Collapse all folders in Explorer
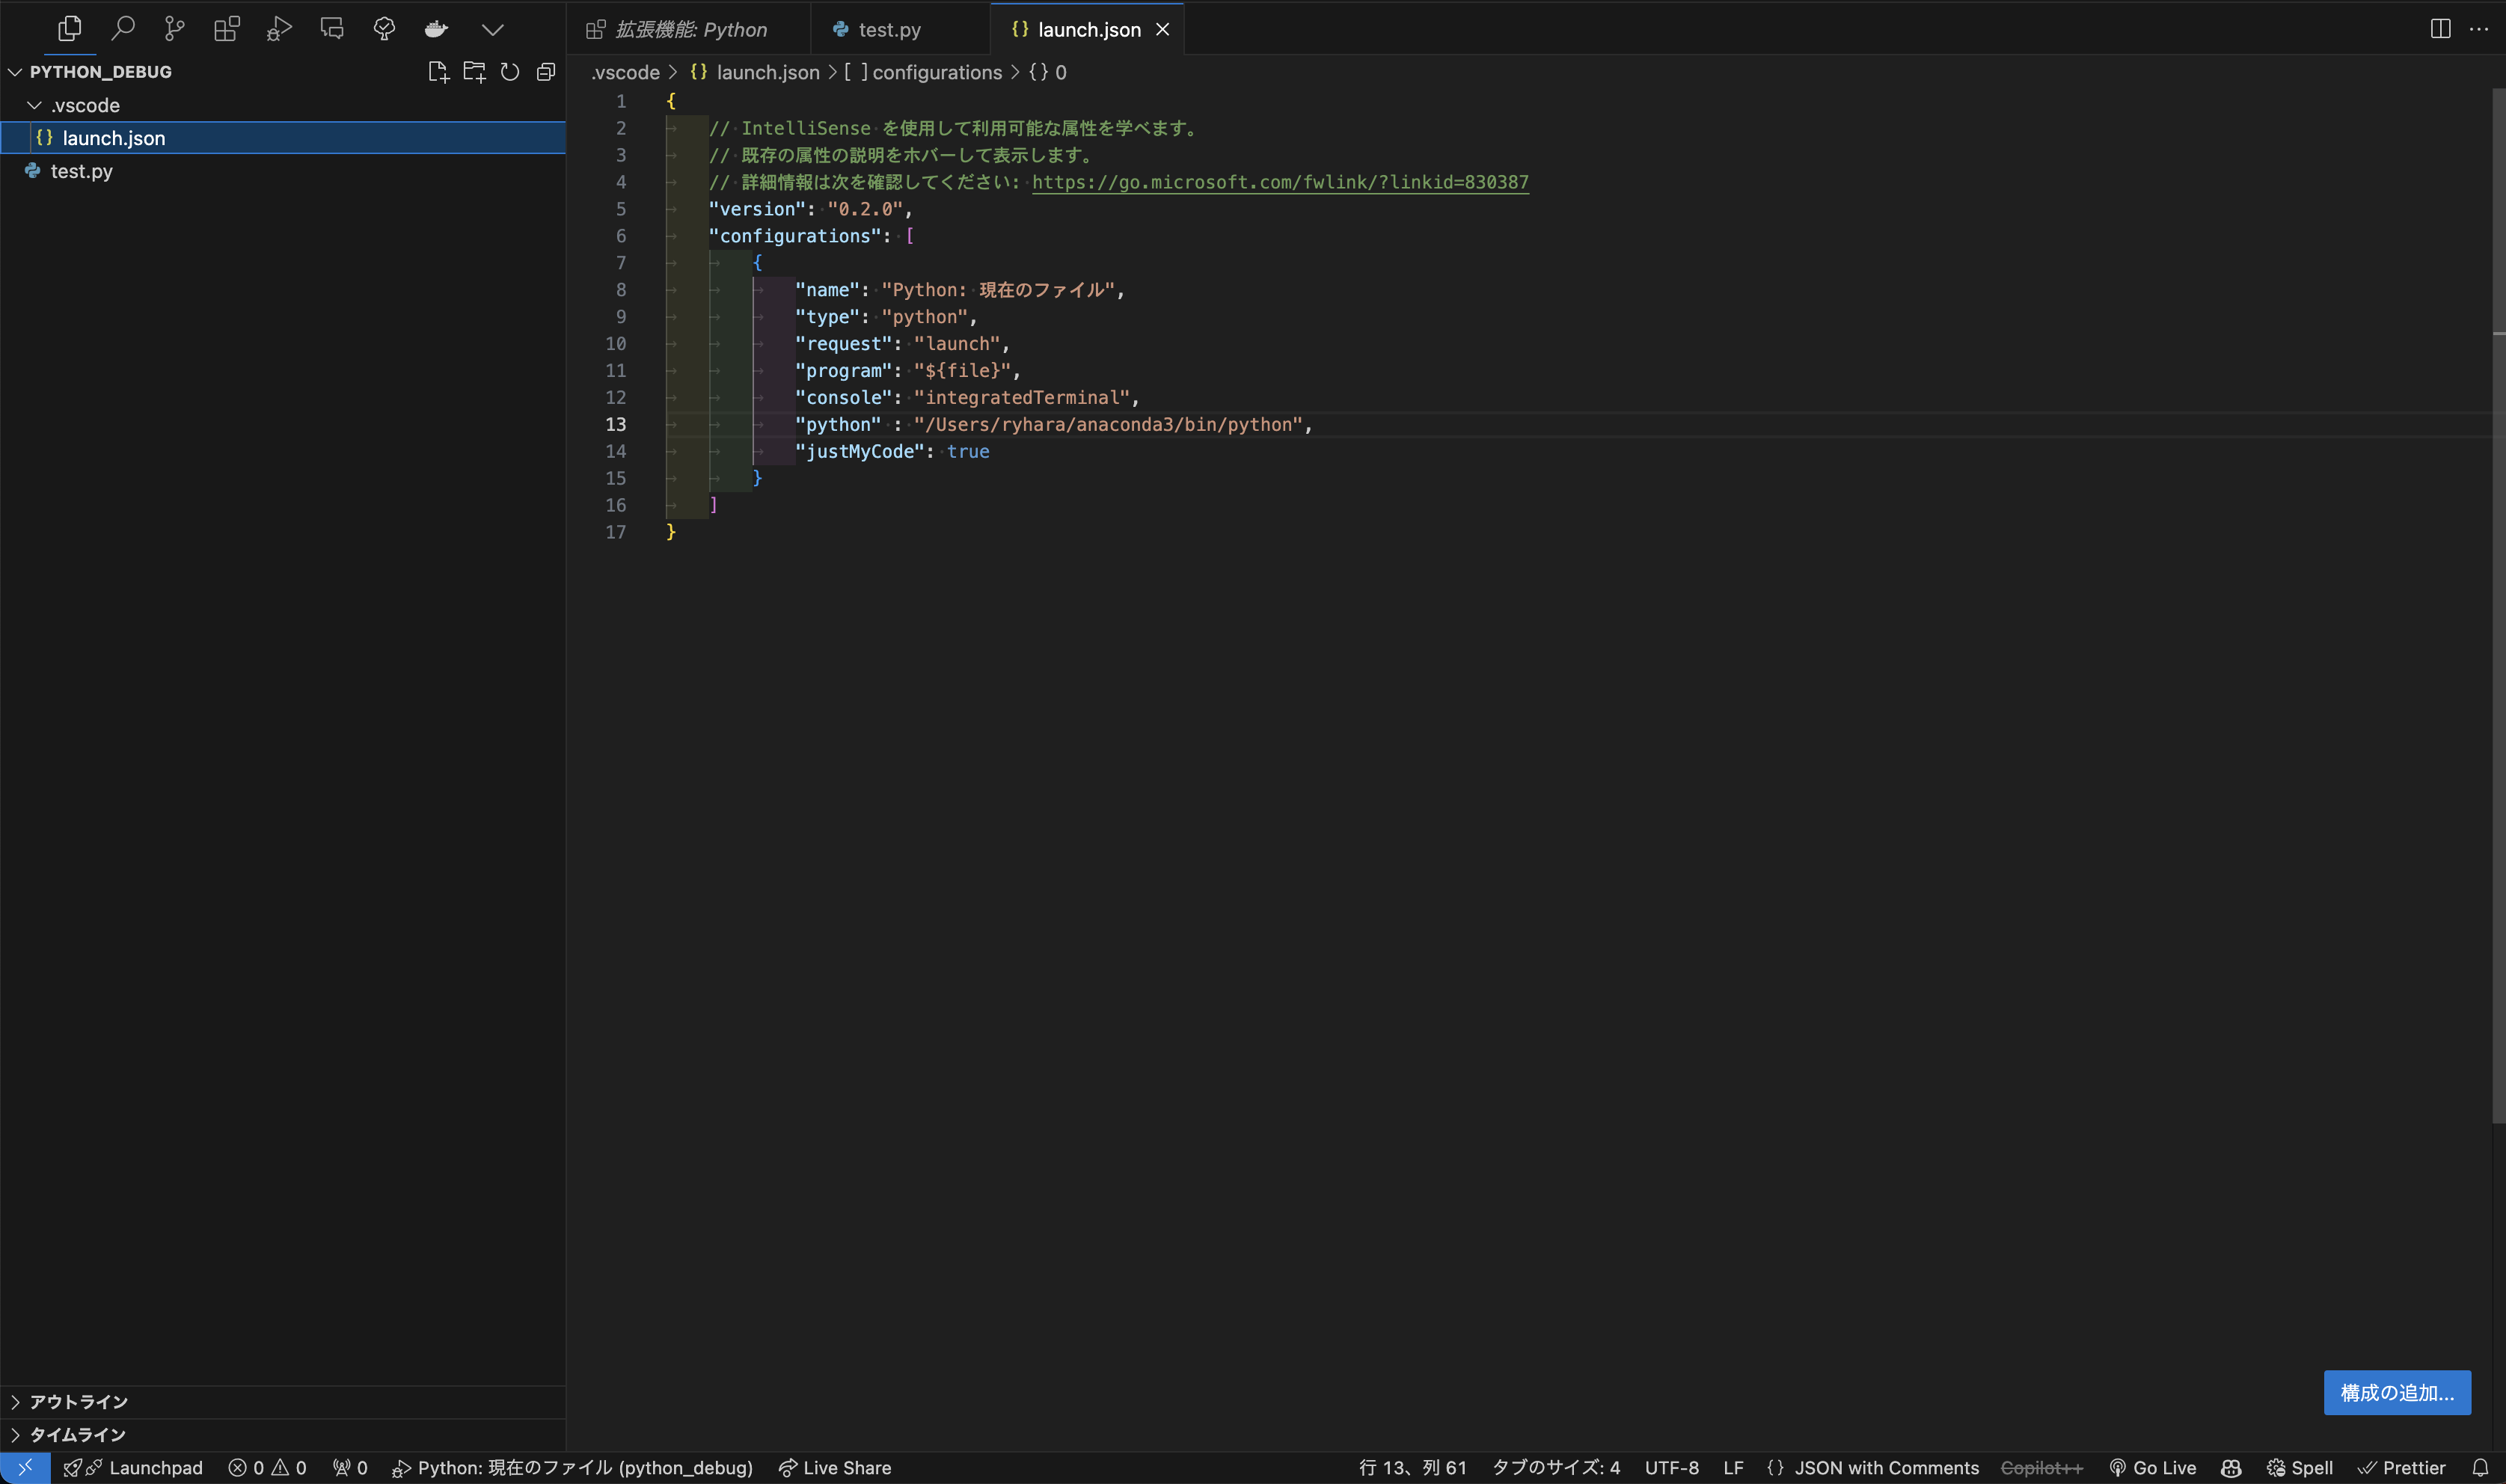 coord(545,71)
